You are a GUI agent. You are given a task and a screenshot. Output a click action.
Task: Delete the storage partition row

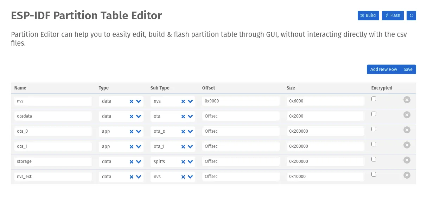[x=407, y=160]
